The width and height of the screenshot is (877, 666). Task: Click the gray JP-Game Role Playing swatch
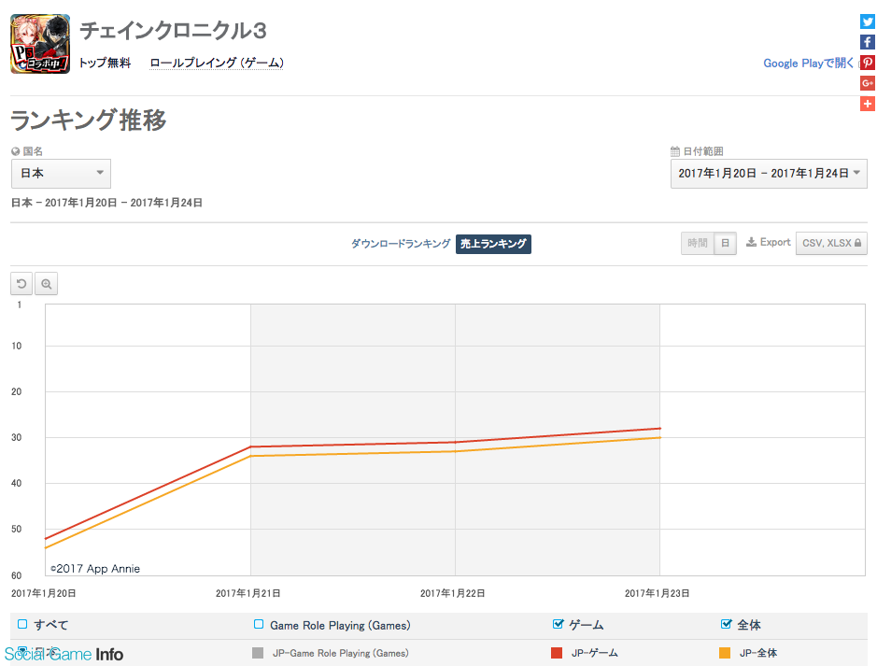coord(258,653)
